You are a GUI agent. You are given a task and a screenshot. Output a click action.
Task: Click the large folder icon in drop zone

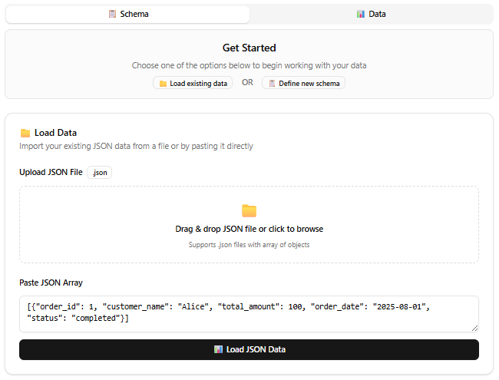coord(249,210)
